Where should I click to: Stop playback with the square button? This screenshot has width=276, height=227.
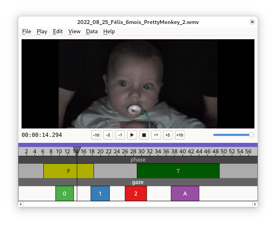[144, 135]
